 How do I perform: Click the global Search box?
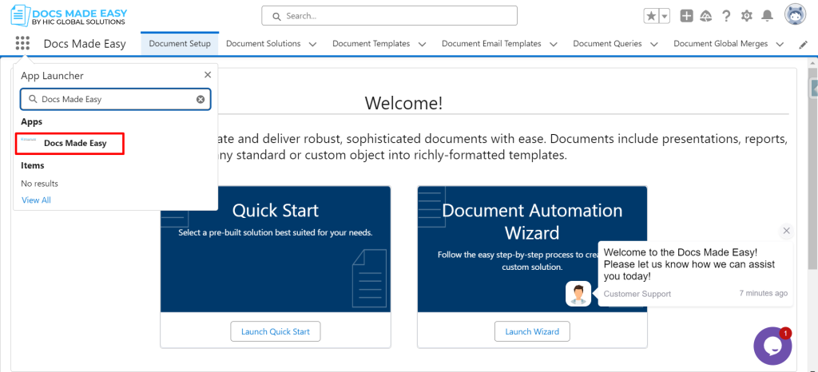click(389, 16)
